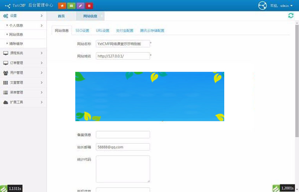Screen dimensions: 299x192
Task: Click the green card icon button
Action: [71, 5]
